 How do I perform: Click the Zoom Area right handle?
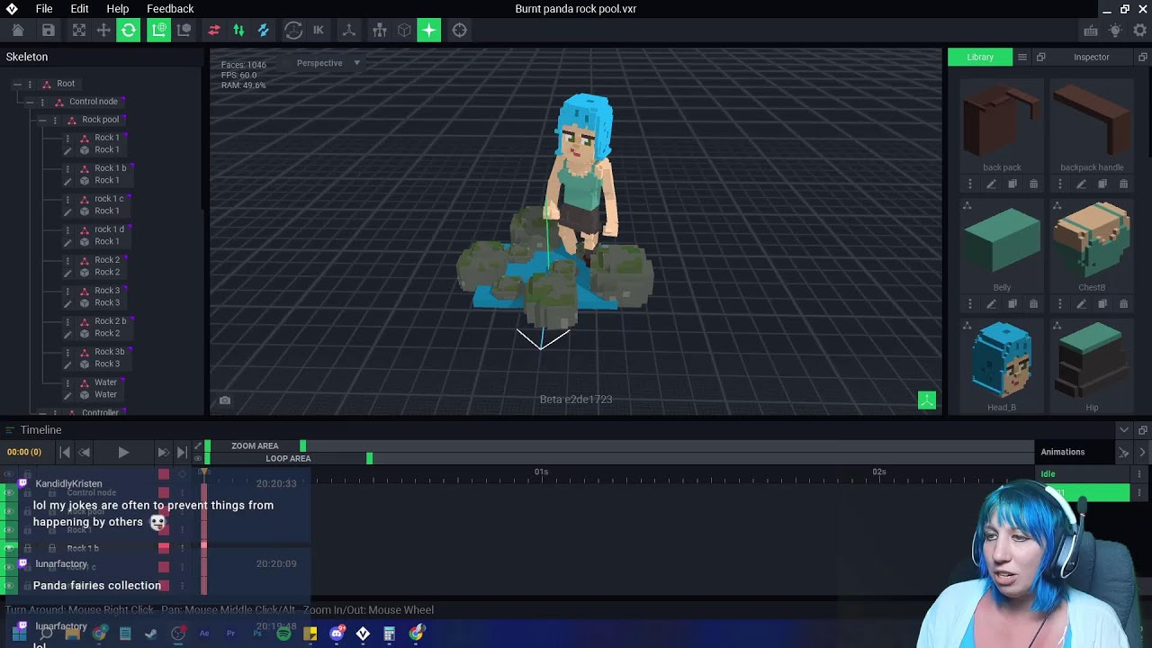tap(302, 445)
